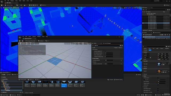Screen dimensions: 171x96
Task: Click the Unreal Engine logo in the main window
Action: pyautogui.click(x=2, y=2)
